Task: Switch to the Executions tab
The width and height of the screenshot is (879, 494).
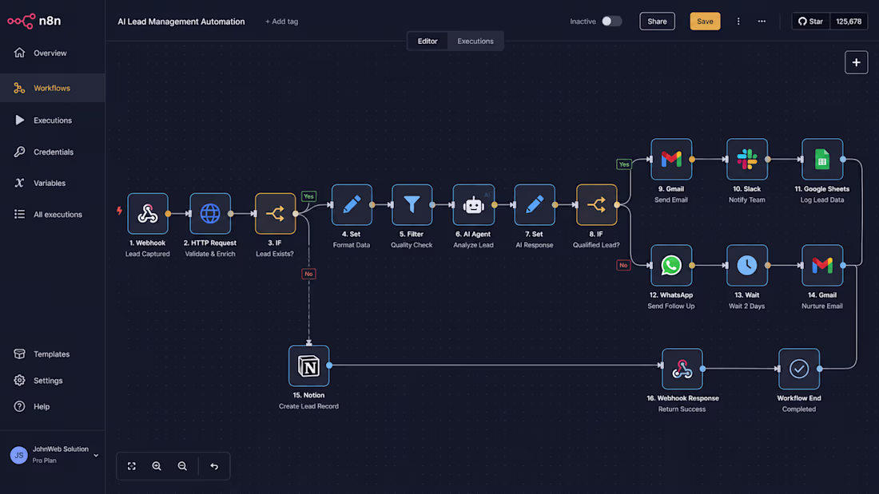Action: 475,41
